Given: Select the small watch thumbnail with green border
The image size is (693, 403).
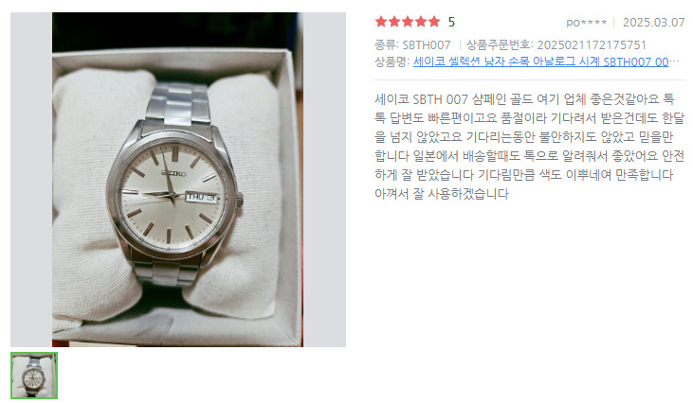Looking at the screenshot, I should pyautogui.click(x=34, y=376).
